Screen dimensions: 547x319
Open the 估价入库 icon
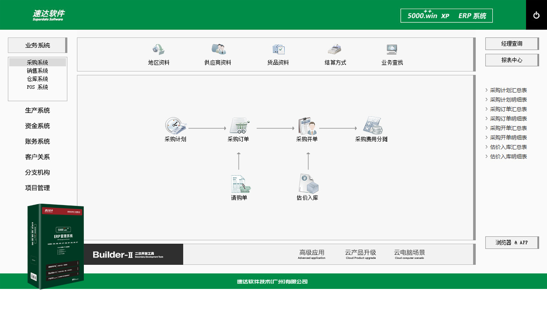(x=309, y=184)
